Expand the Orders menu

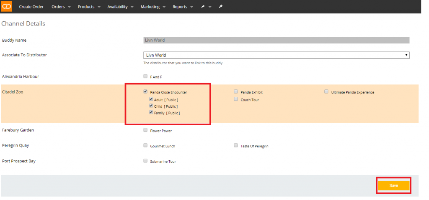click(61, 7)
